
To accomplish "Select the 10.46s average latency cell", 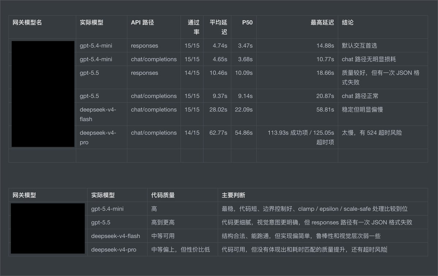I will click(218, 73).
